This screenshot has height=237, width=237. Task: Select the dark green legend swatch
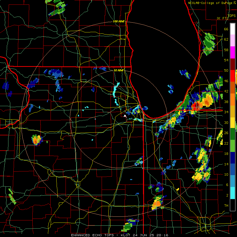pos(233,134)
